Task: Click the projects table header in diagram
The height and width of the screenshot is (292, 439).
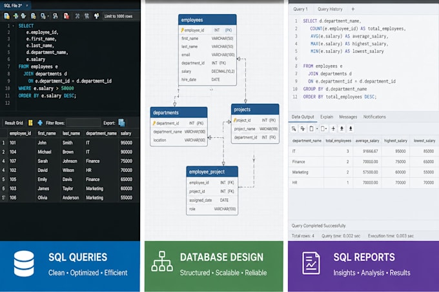Action: (x=255, y=109)
